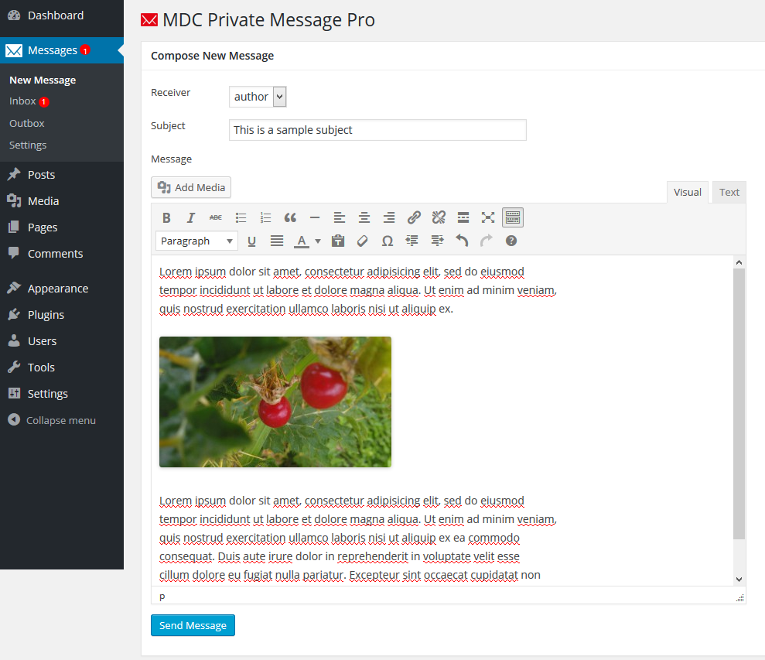
Task: Click the Send Message button
Action: click(193, 625)
